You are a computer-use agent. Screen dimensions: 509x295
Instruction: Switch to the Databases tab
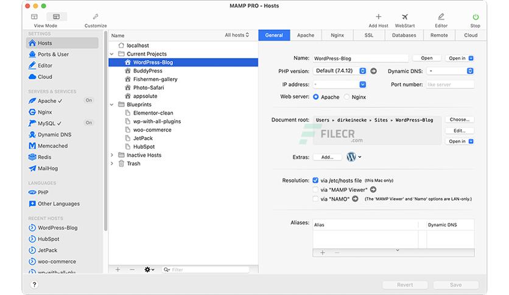pyautogui.click(x=404, y=35)
